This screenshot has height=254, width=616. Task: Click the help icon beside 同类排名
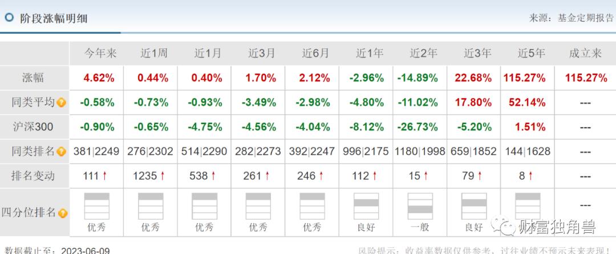point(62,152)
